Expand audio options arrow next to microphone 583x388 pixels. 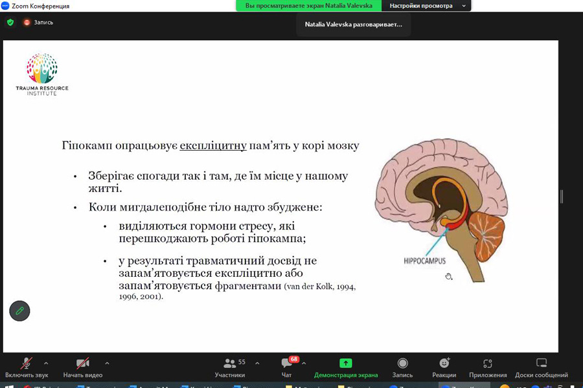tap(46, 363)
